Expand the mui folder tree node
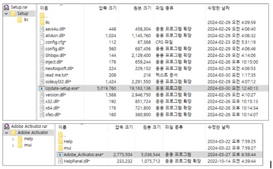The image size is (273, 169). click(13, 145)
